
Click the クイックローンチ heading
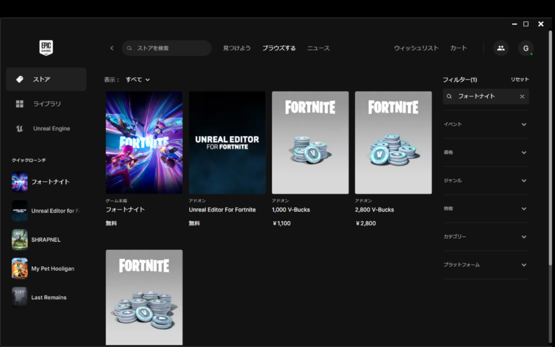(29, 160)
